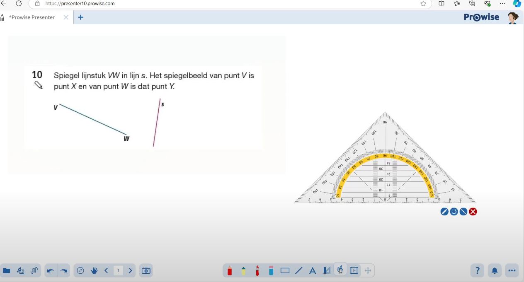Image resolution: width=524 pixels, height=282 pixels.
Task: Open the more options menu
Action: (x=512, y=271)
